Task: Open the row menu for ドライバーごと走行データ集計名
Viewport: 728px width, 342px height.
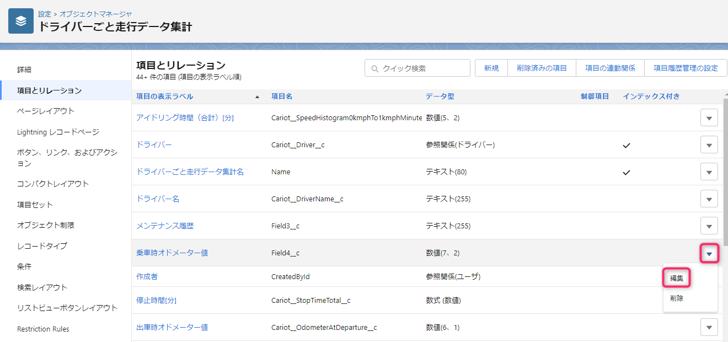Action: [x=709, y=172]
